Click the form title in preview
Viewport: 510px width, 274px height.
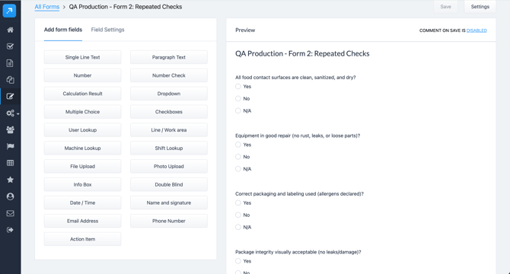(x=302, y=53)
